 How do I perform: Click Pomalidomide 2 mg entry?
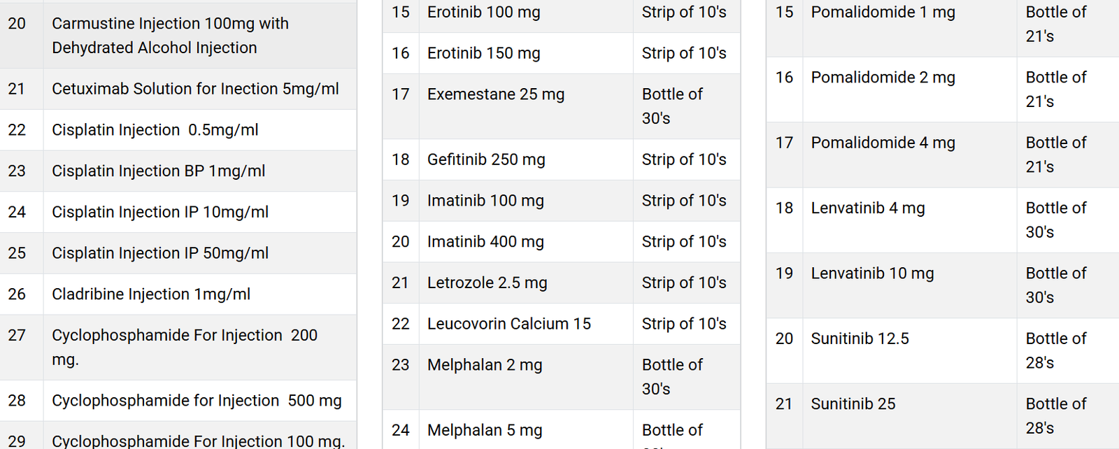click(x=883, y=78)
